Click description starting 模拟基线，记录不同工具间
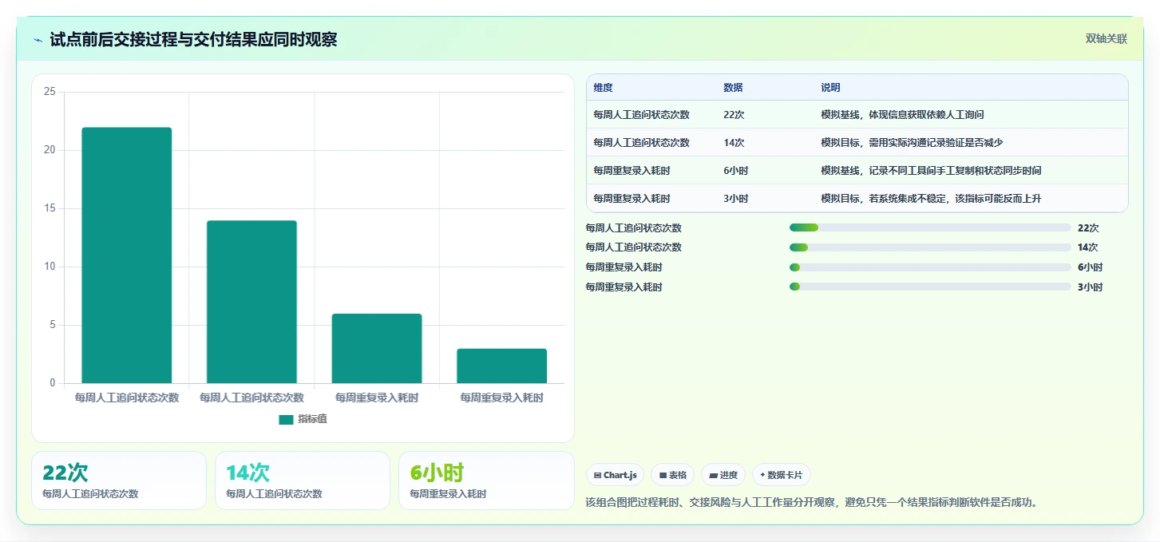This screenshot has height=542, width=1160. click(x=931, y=171)
